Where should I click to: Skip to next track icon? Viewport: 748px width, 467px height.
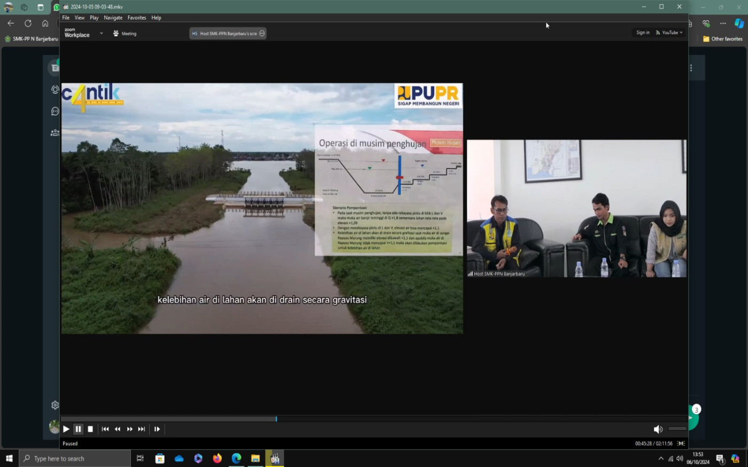tap(142, 429)
